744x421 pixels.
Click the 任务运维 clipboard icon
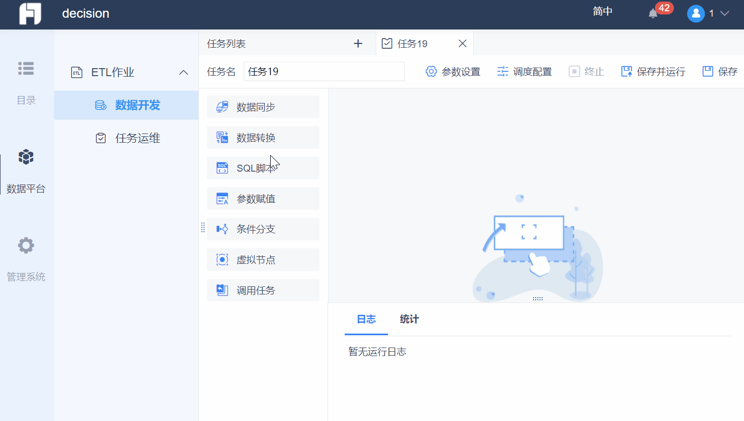coord(100,138)
